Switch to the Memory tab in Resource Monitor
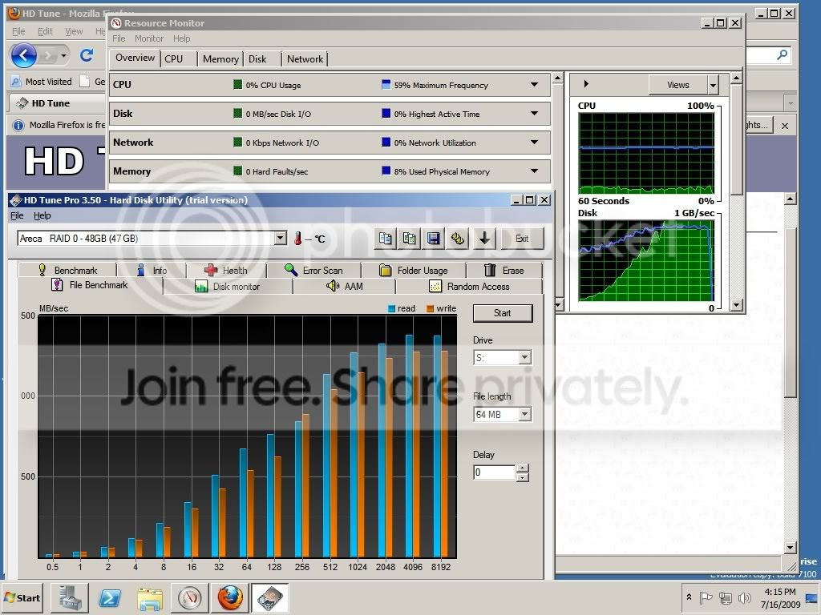The width and height of the screenshot is (821, 615). point(220,58)
